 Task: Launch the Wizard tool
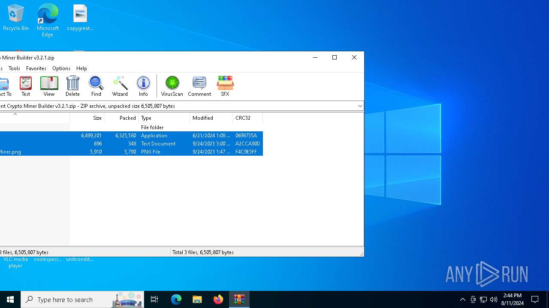120,86
